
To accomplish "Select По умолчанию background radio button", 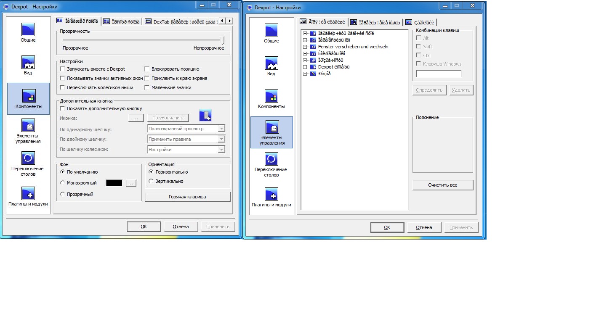I will point(63,172).
